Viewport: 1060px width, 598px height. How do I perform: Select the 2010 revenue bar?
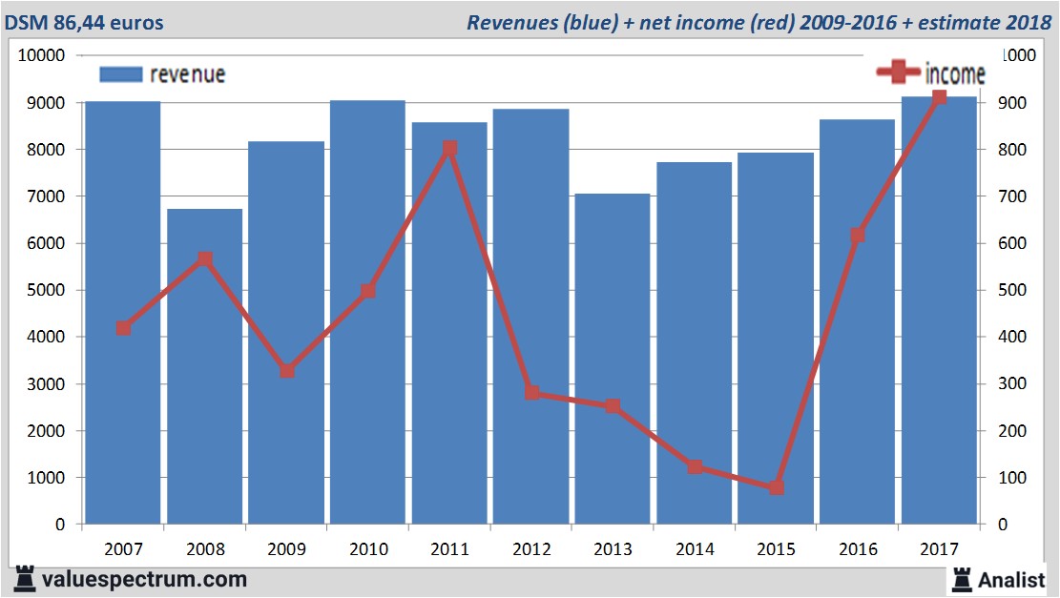pos(367,312)
